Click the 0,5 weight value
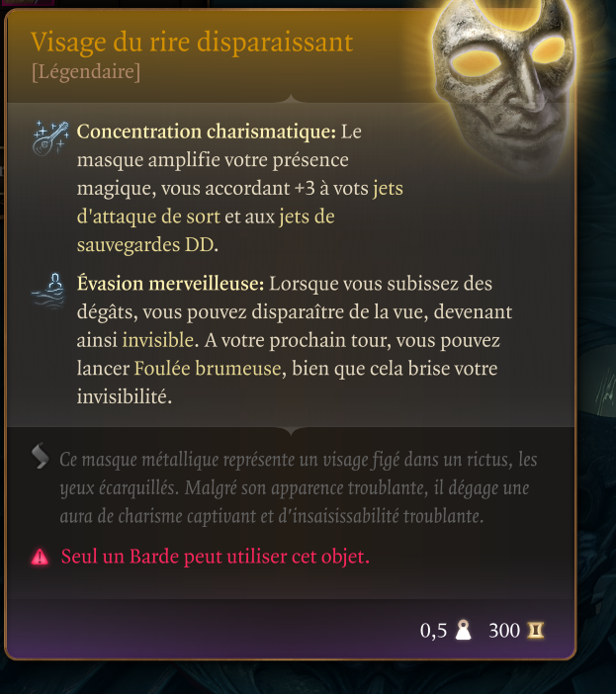This screenshot has height=694, width=616. coord(433,631)
